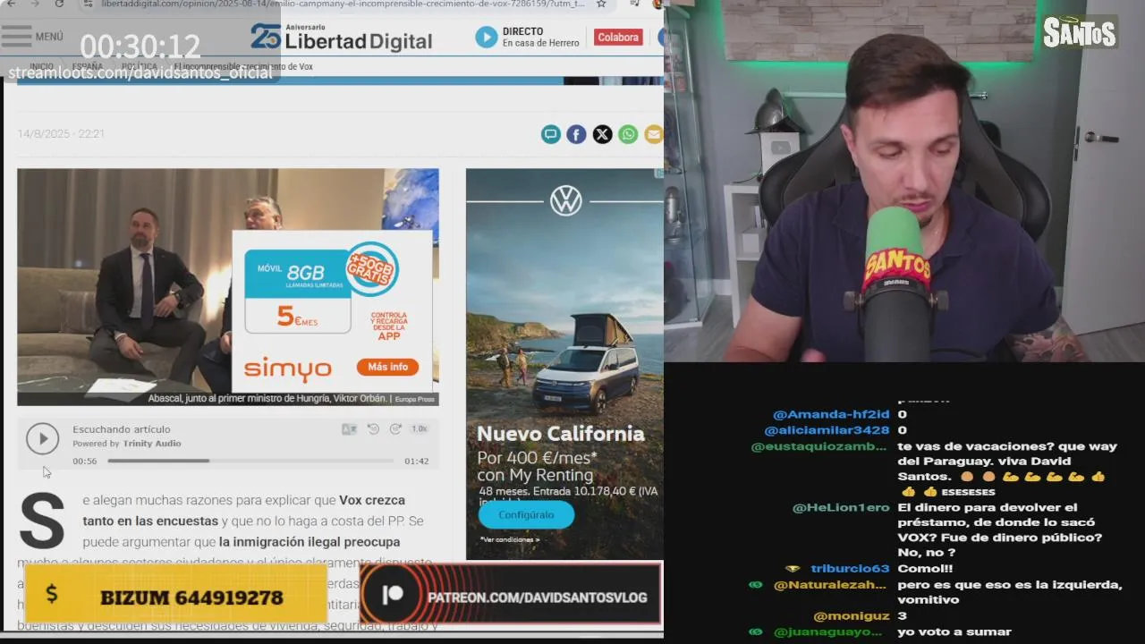This screenshot has width=1145, height=644.
Task: Click the 'Escuchando artículo' label
Action: [121, 429]
